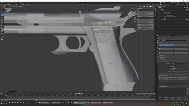Screen dimensions: 189x106
Task: Open the Render properties tab icon
Action: coord(157,41)
